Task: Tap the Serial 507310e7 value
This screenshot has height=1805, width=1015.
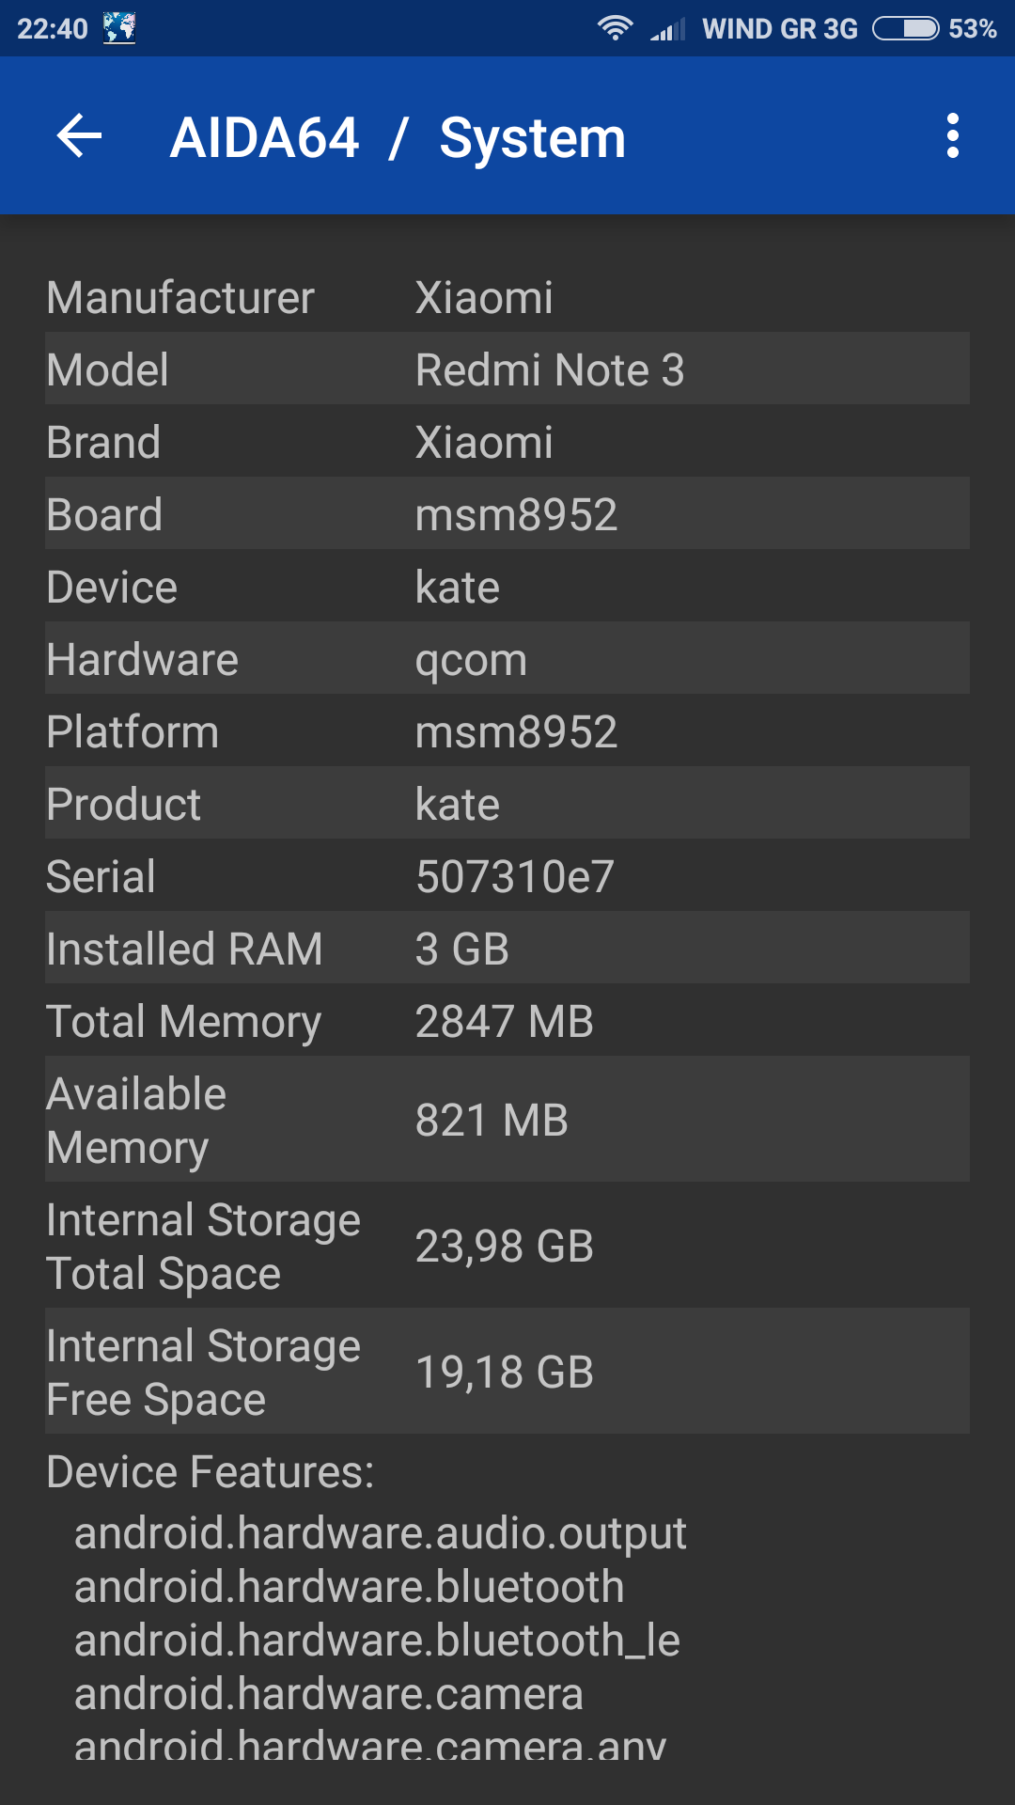Action: point(515,877)
